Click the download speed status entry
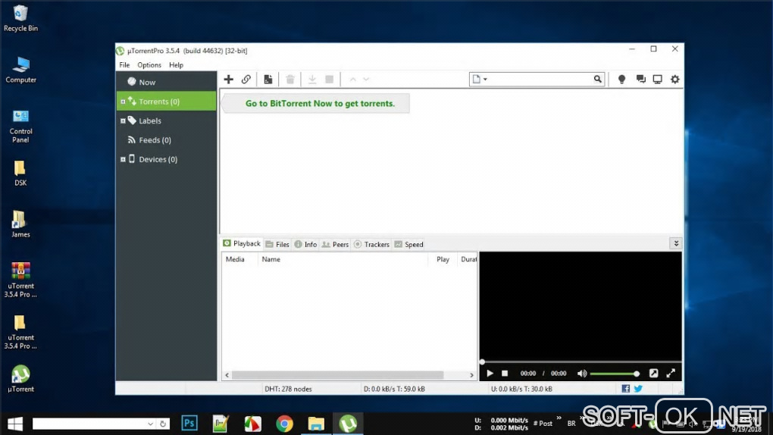The image size is (773, 435). 394,389
